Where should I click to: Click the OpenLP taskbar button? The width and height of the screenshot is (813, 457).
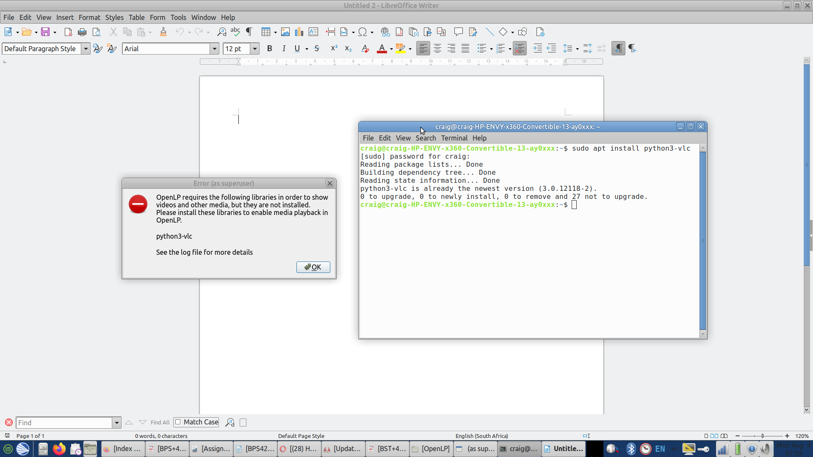click(x=431, y=449)
